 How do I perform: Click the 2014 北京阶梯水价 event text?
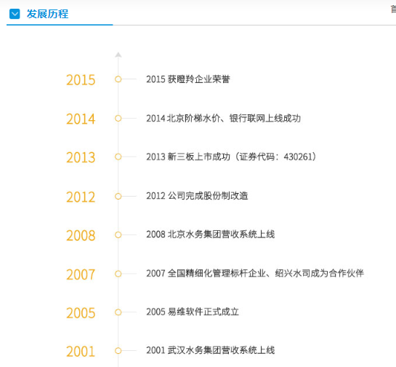pos(224,118)
